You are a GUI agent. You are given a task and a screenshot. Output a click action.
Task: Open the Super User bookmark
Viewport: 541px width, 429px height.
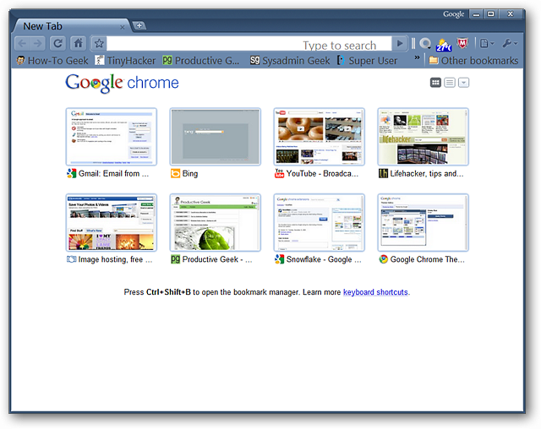pos(367,61)
